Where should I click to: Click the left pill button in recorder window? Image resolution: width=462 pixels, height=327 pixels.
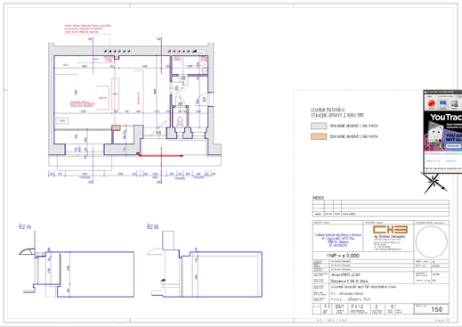(434, 160)
